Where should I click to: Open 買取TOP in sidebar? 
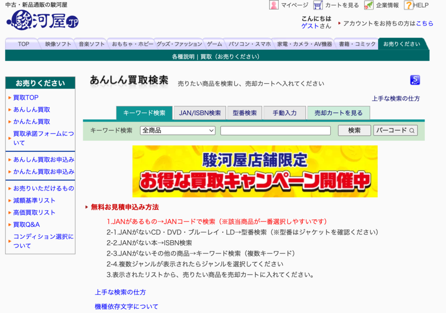[x=26, y=97]
